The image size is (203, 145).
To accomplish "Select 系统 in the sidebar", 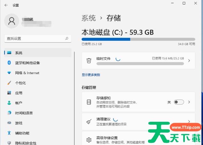I will coord(19,53).
